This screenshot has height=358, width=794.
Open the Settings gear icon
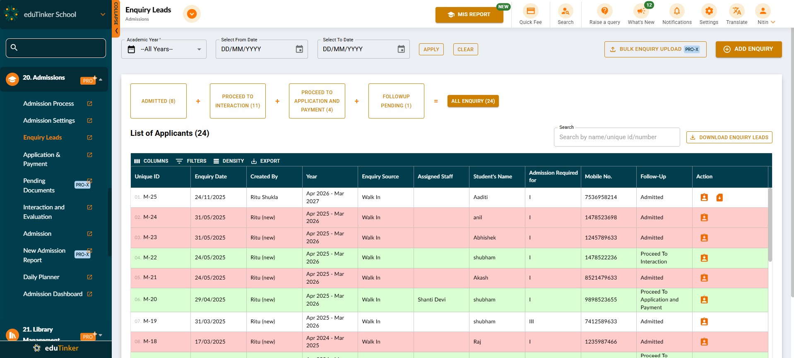709,11
